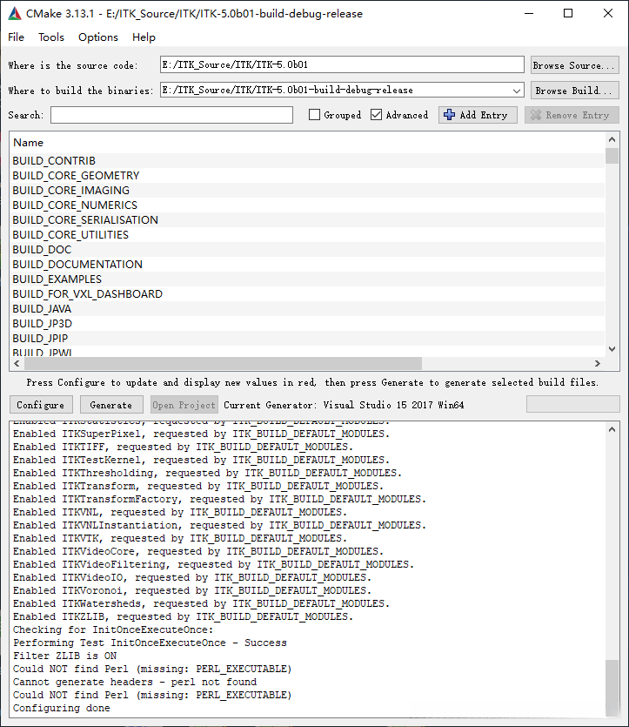629x727 pixels.
Task: Click the CMake logo icon in title bar
Action: point(15,14)
